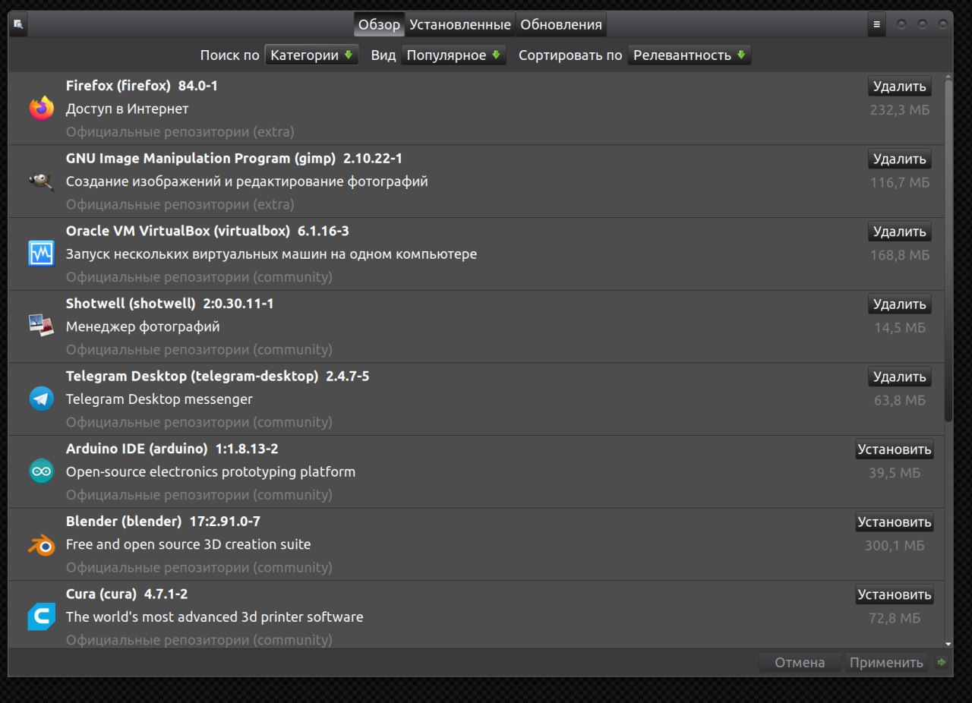Screen dimensions: 972x703
Task: Open the hamburger menu in the header bar
Action: click(x=876, y=24)
